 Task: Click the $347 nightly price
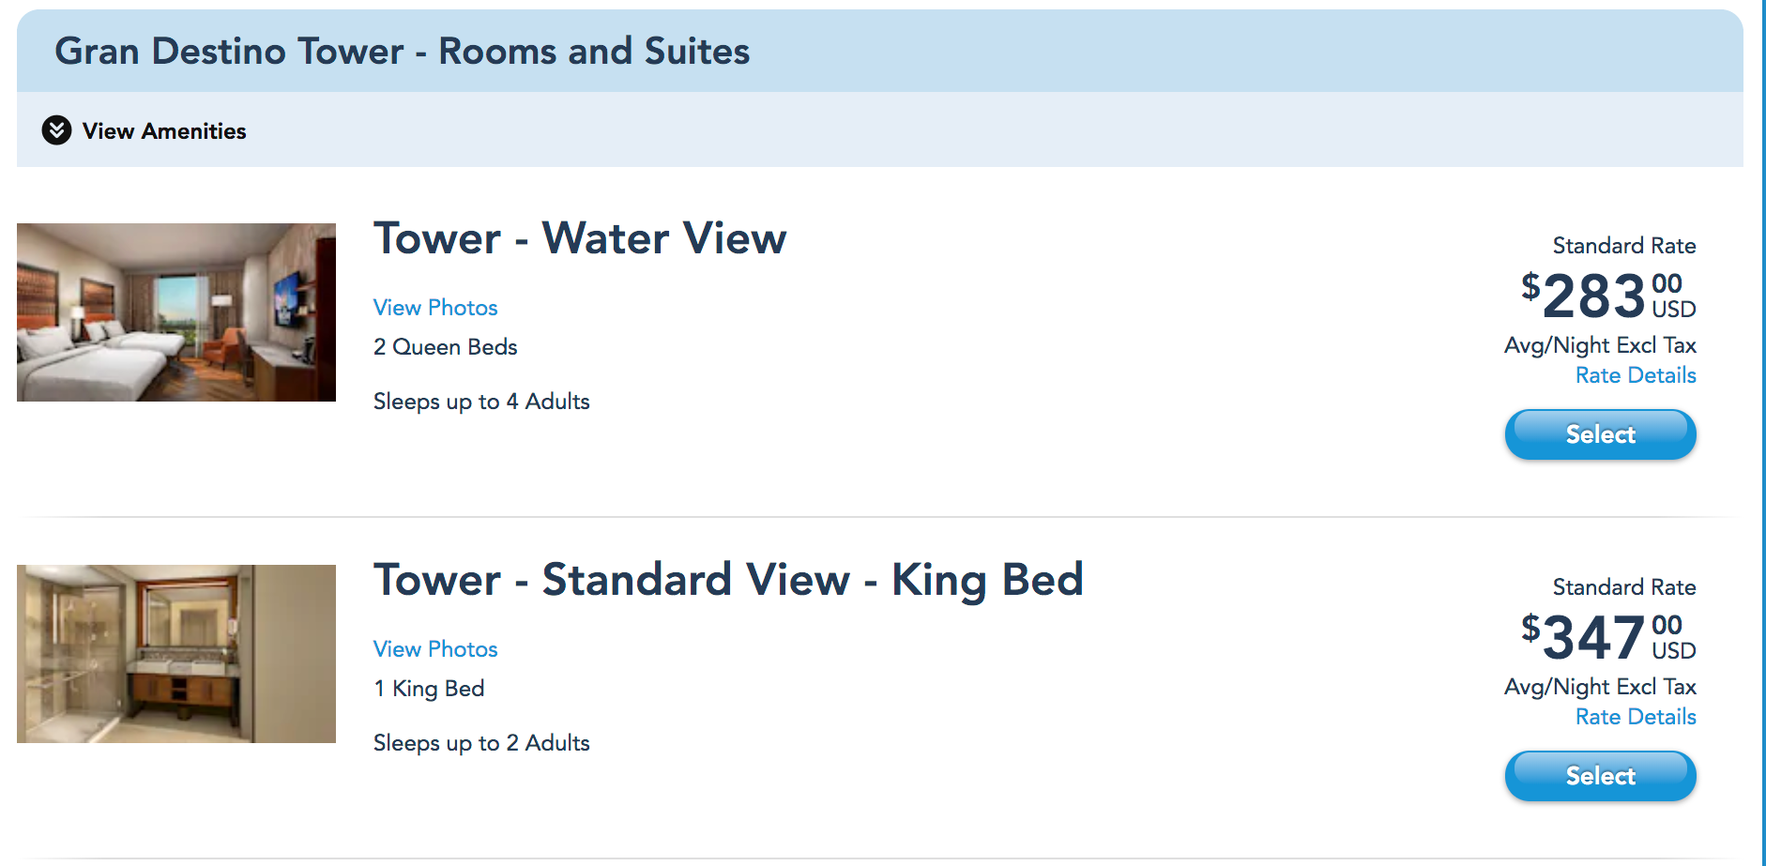(x=1593, y=638)
